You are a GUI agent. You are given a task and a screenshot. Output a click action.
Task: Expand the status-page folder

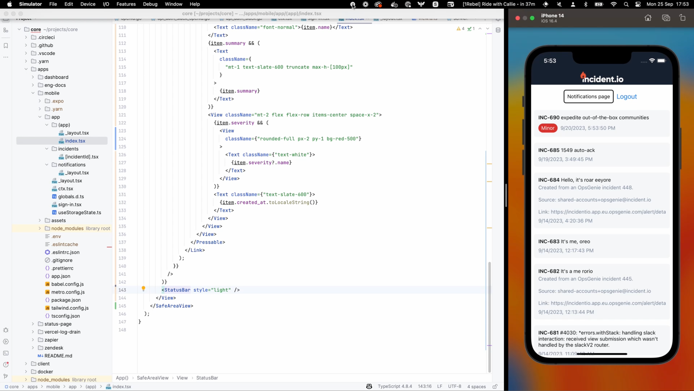tap(33, 324)
